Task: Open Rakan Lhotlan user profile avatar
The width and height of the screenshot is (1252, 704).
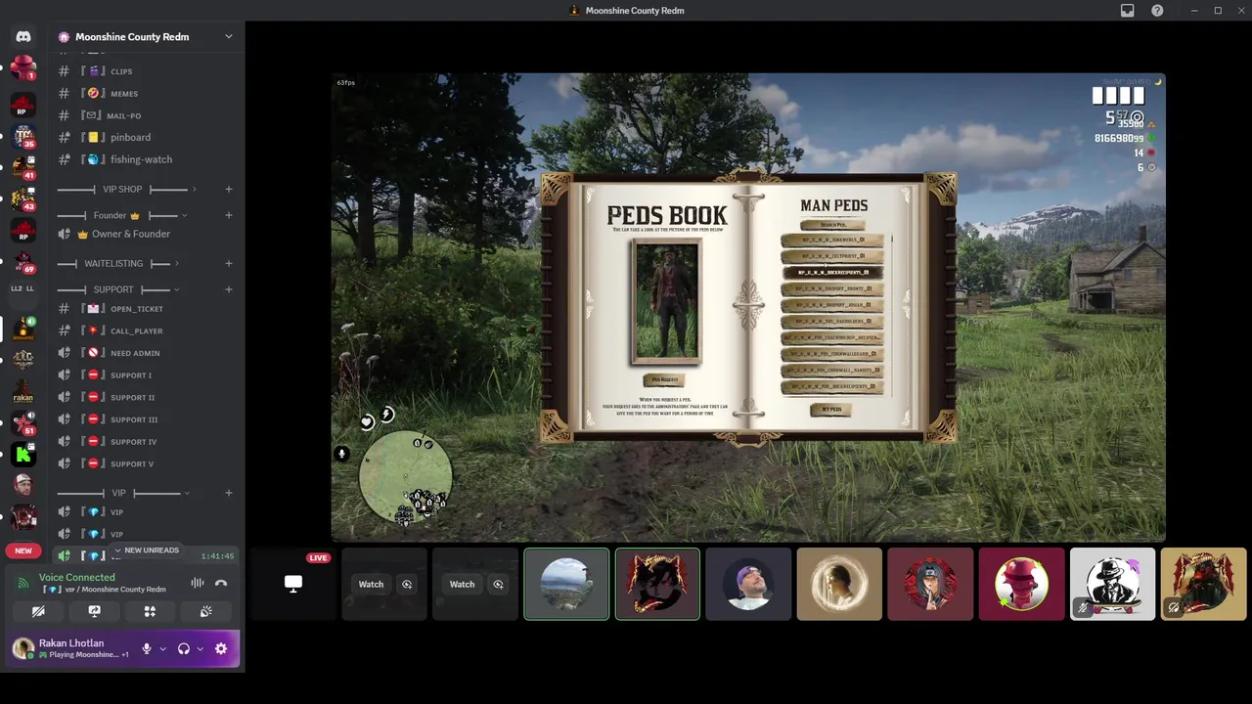Action: (x=22, y=648)
